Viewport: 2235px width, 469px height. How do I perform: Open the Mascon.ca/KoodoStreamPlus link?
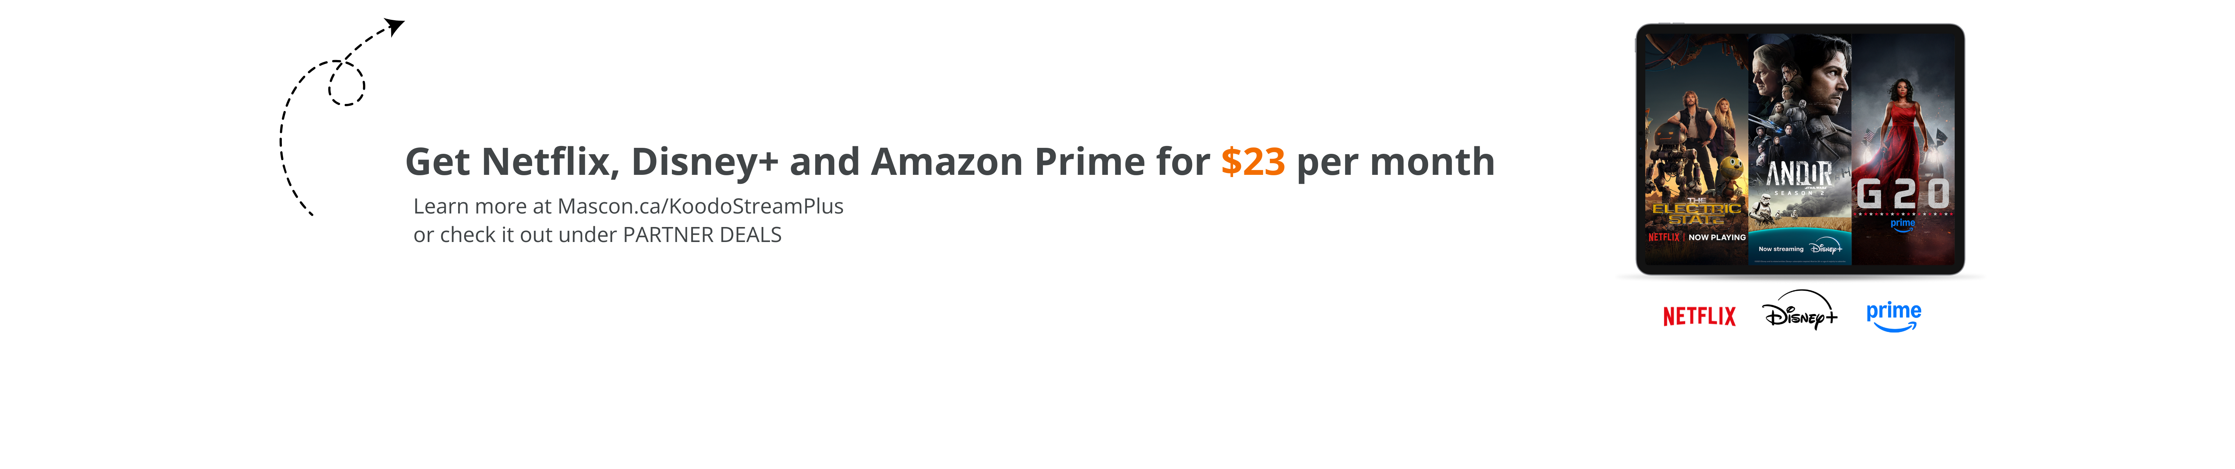click(x=700, y=206)
